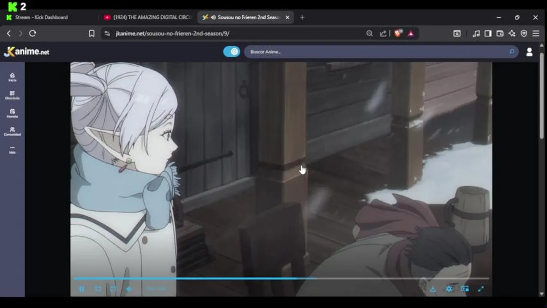Open a new browser tab

click(x=302, y=18)
